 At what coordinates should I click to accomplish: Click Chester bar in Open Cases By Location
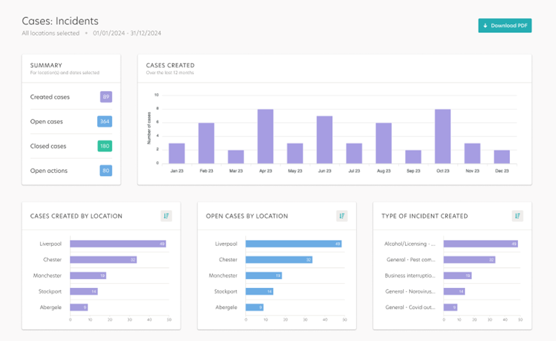tap(279, 260)
